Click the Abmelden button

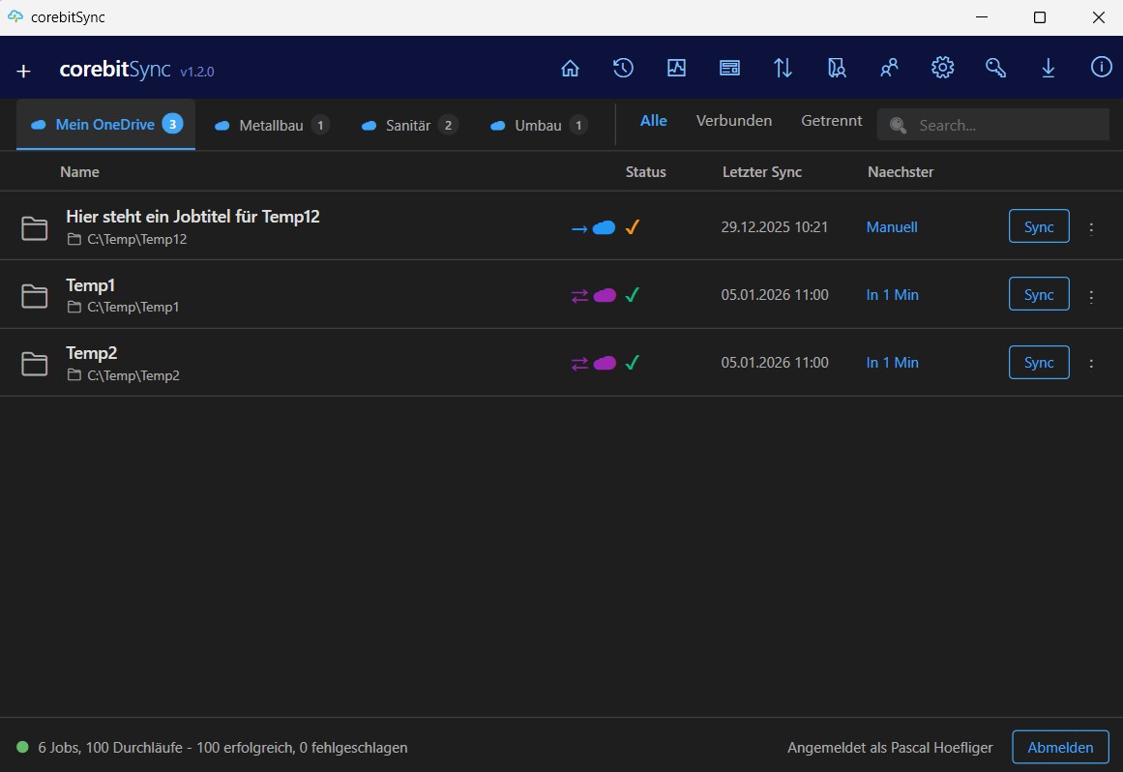click(x=1060, y=747)
